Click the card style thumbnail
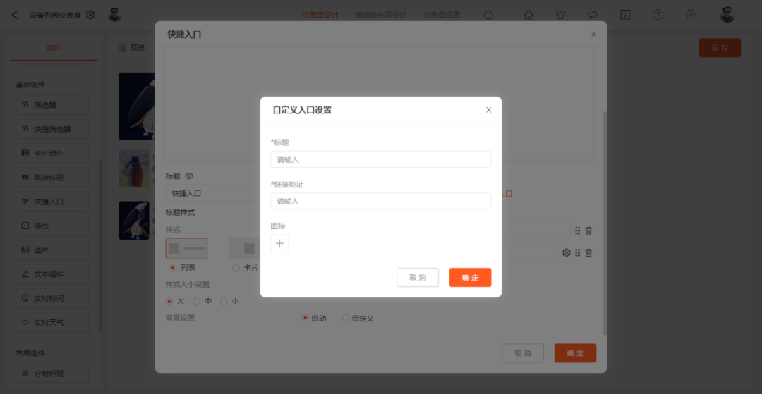This screenshot has width=762, height=394. click(244, 248)
